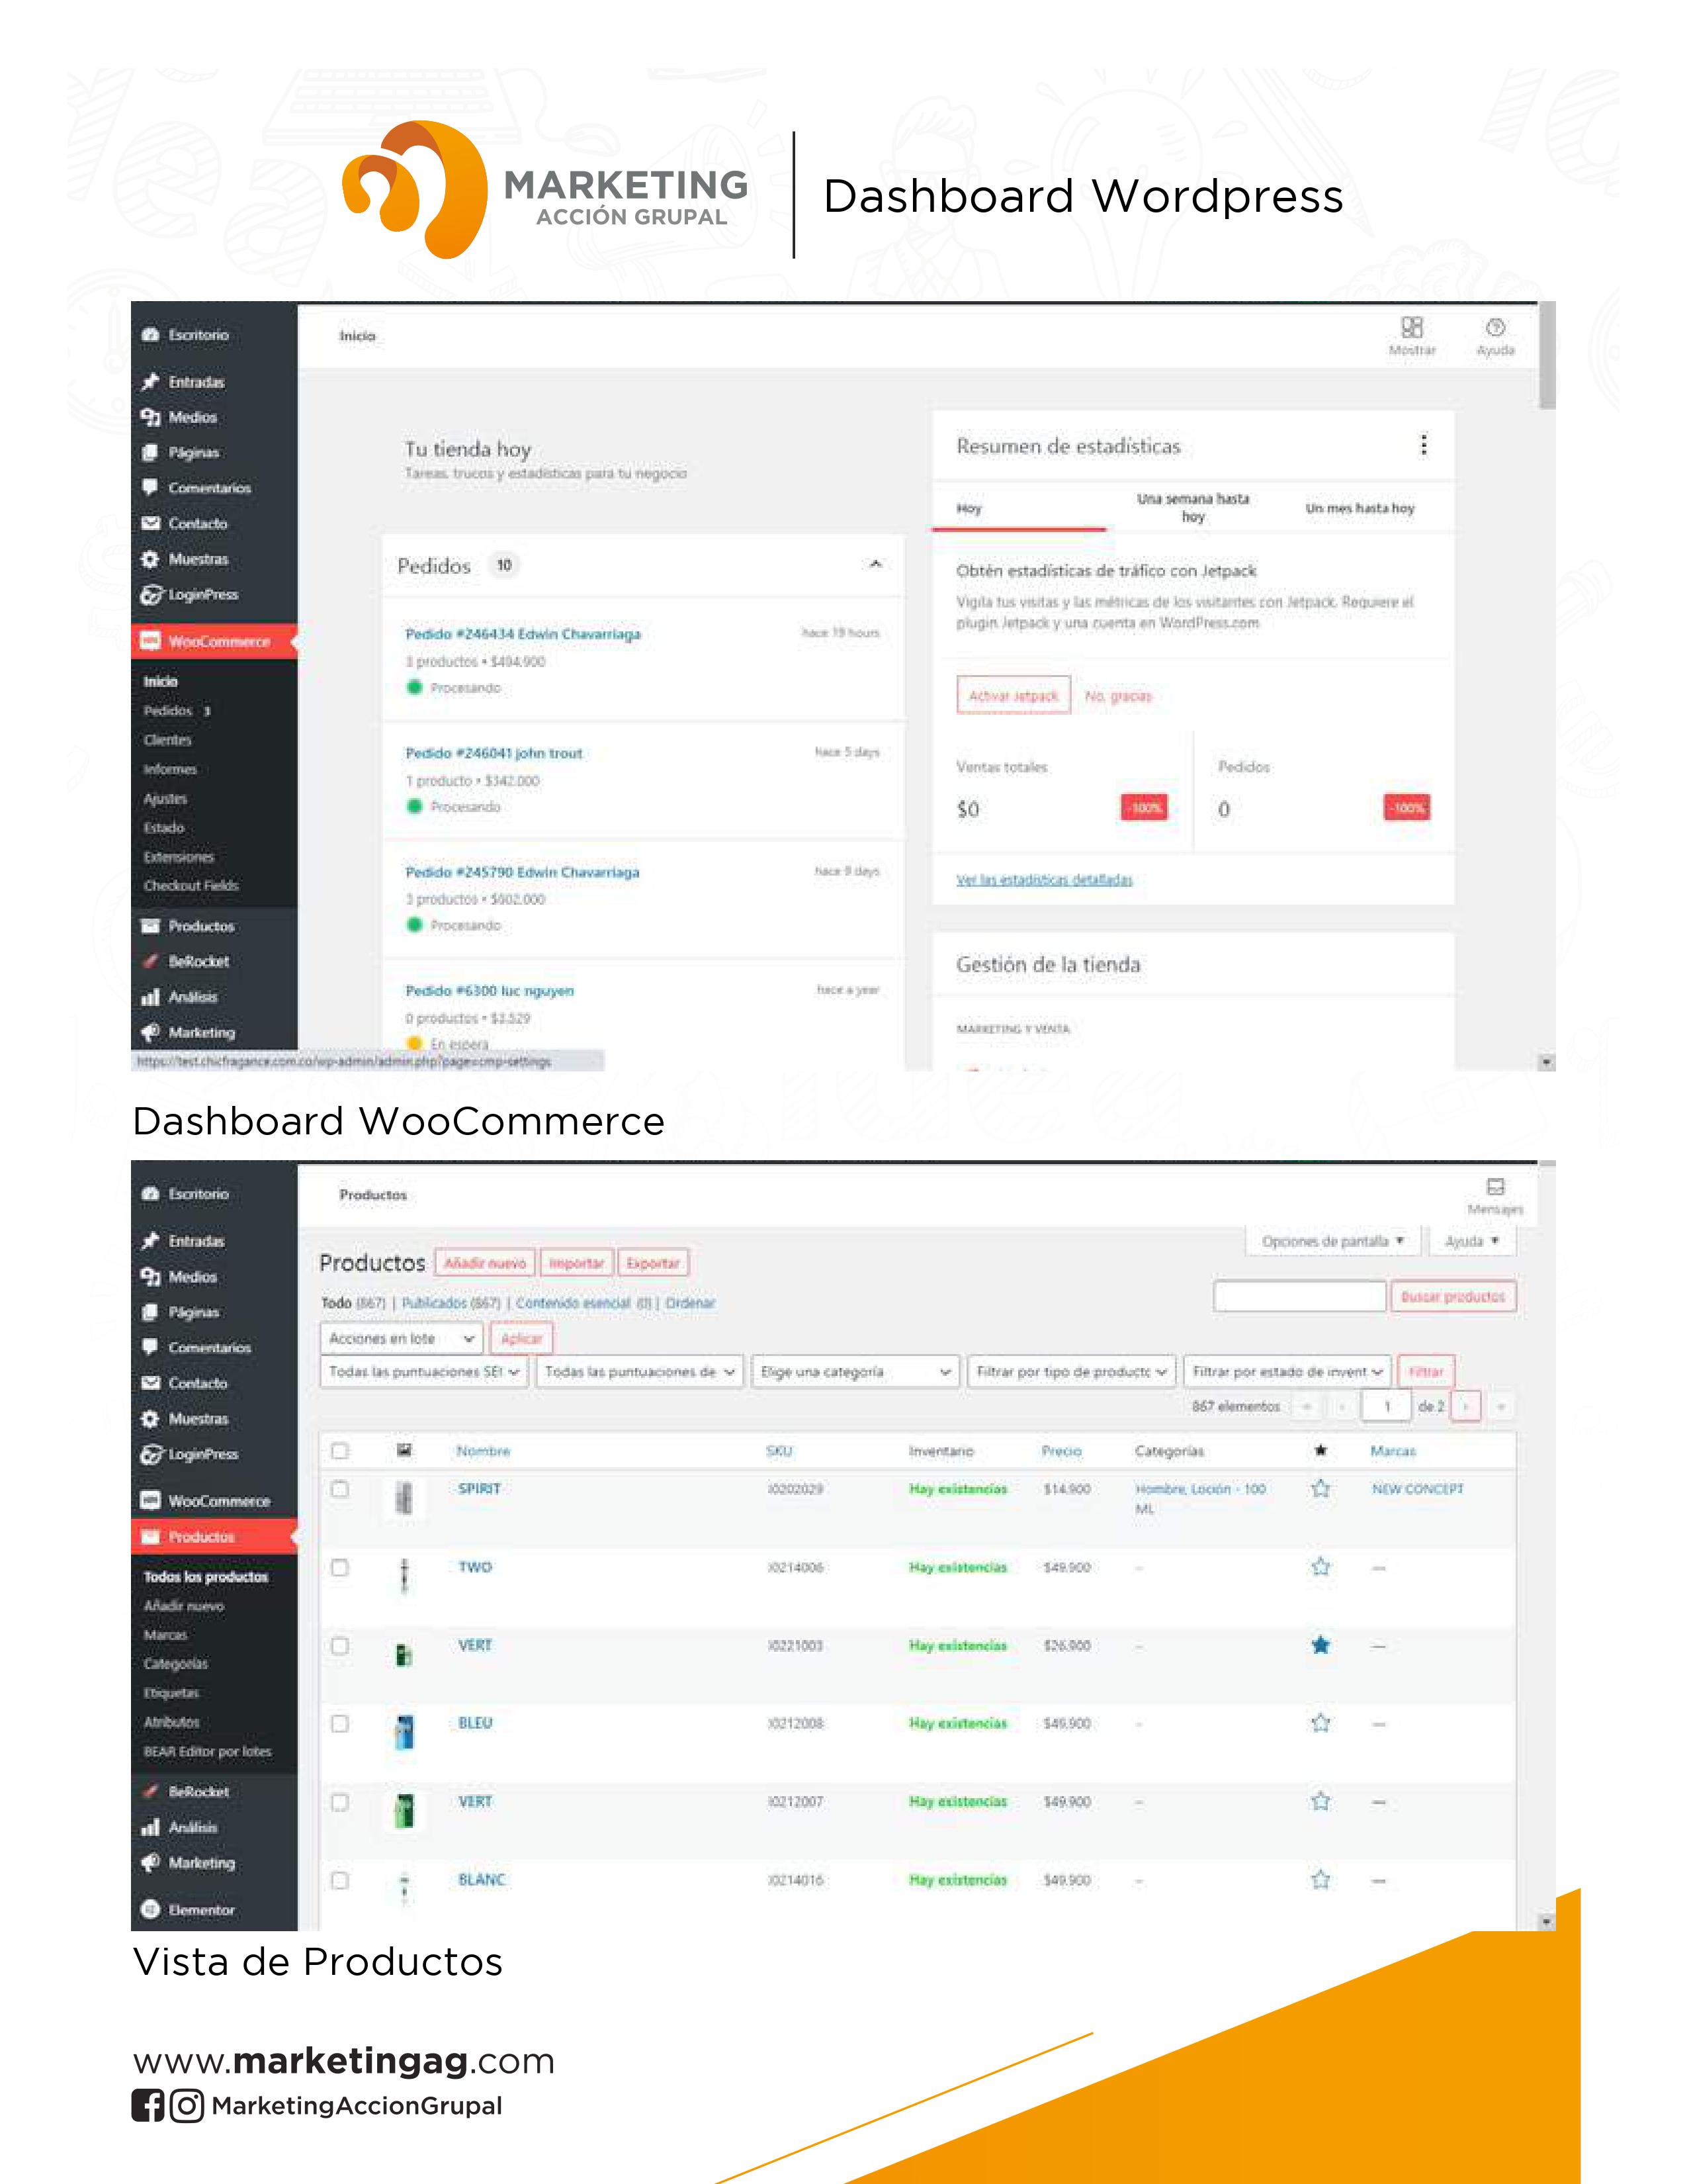Switch to Un mes hasta hoy tab
1687x2184 pixels.
pos(1360,508)
